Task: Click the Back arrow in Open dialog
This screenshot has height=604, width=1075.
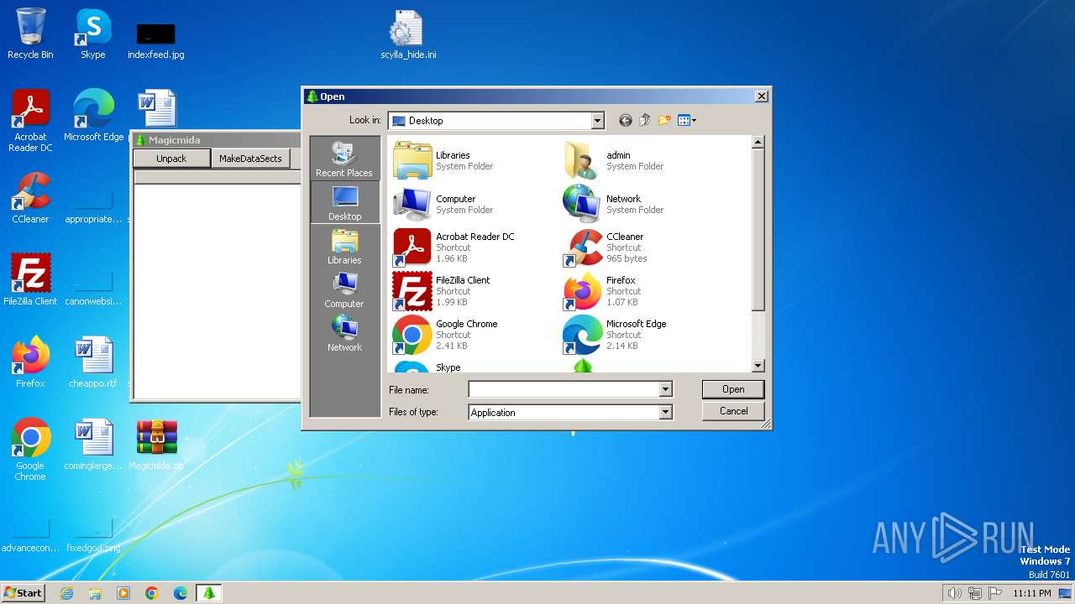Action: click(x=625, y=121)
